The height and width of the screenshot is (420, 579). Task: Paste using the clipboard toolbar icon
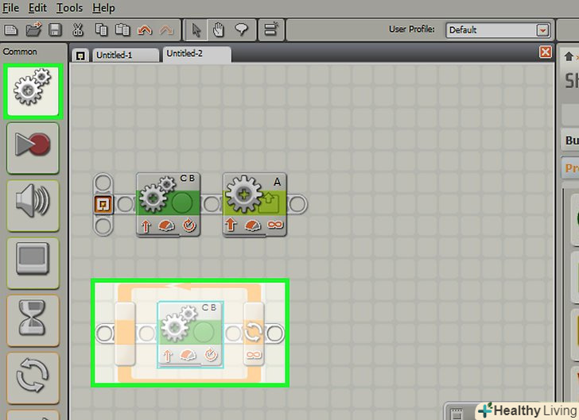point(122,29)
